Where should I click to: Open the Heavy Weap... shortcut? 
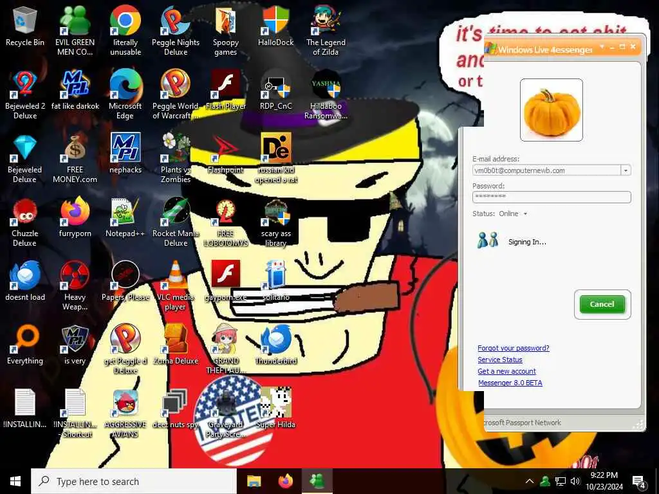click(75, 286)
